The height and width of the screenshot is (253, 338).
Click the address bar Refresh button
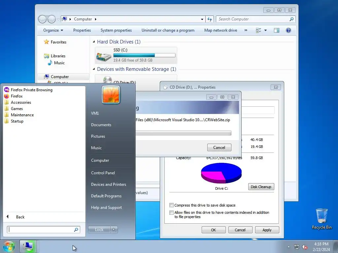pyautogui.click(x=210, y=19)
